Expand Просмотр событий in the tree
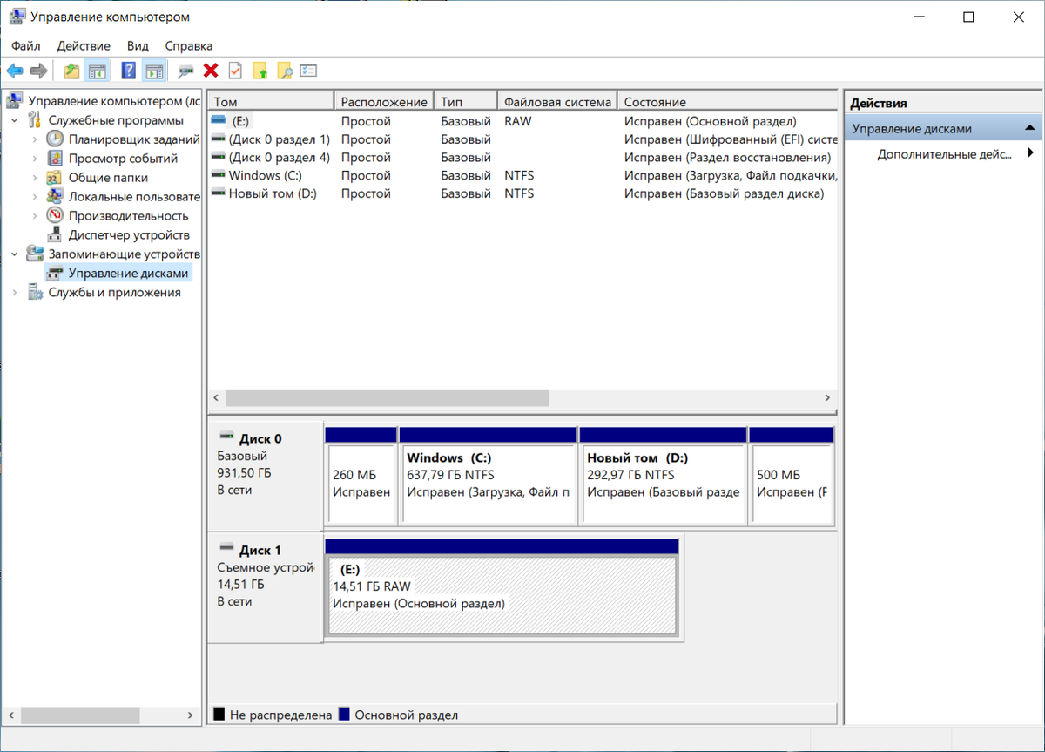 (35, 159)
